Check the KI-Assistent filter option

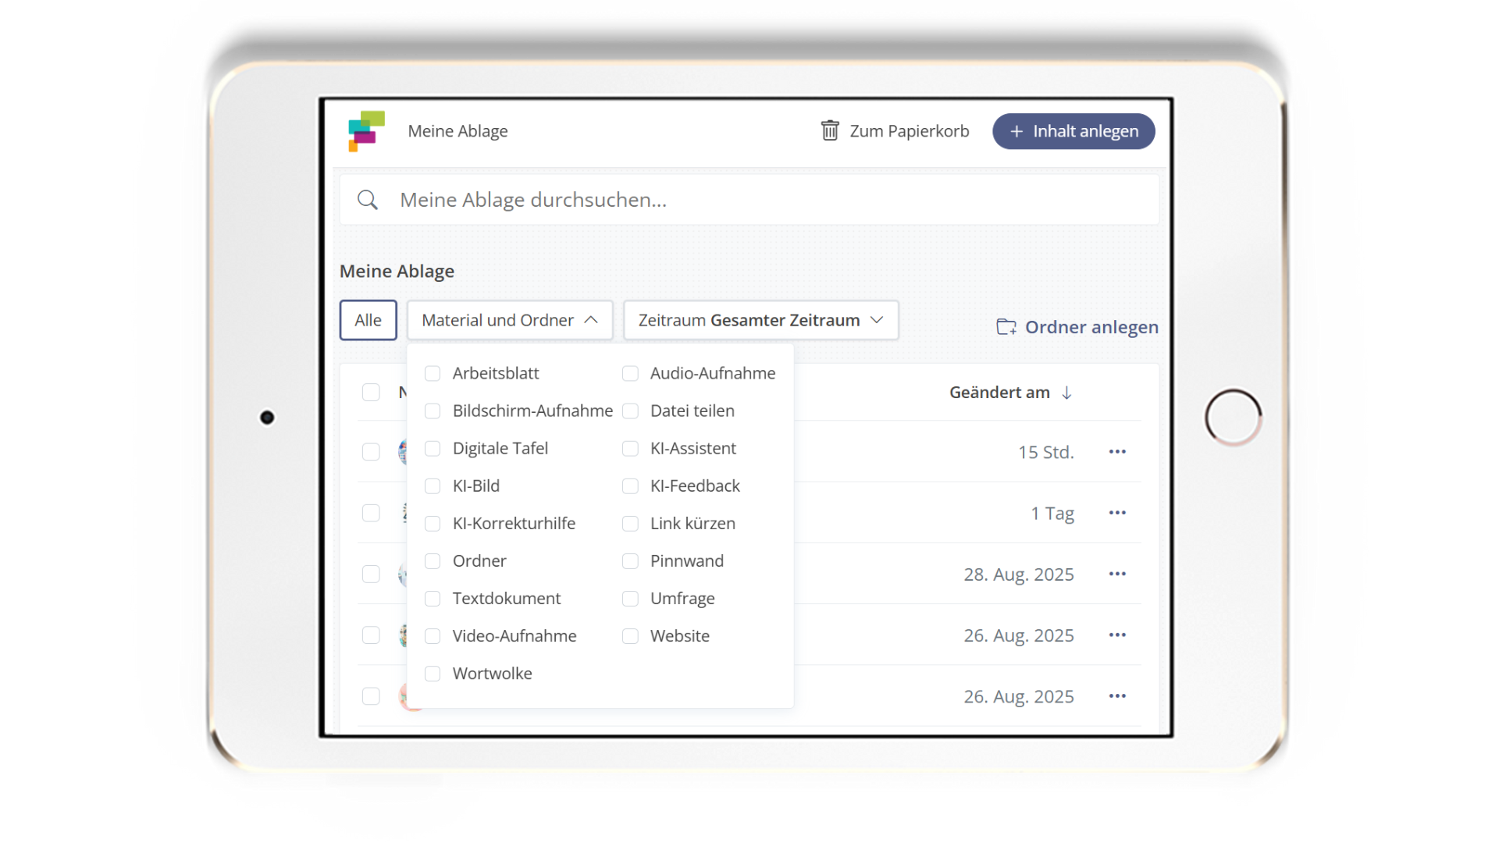pyautogui.click(x=630, y=449)
